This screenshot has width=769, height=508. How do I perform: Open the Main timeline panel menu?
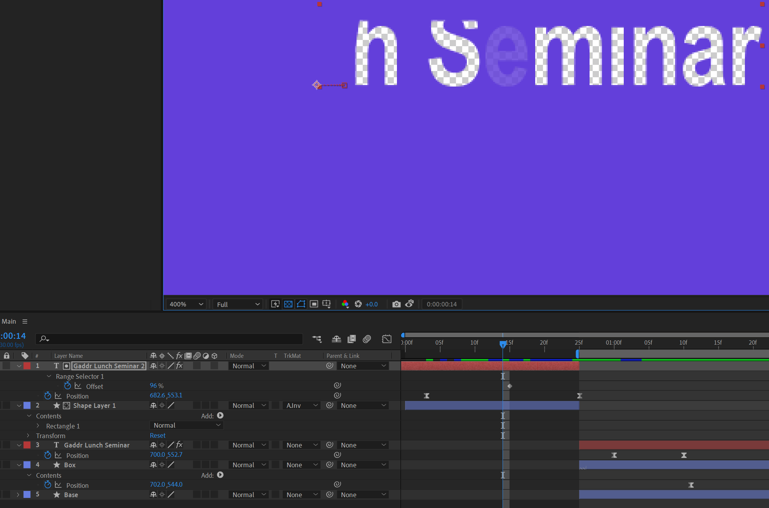point(25,321)
